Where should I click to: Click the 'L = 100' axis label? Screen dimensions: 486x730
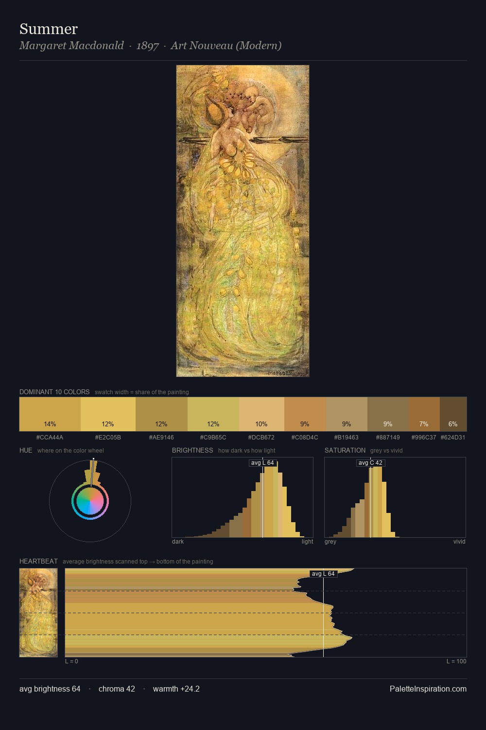(x=456, y=661)
